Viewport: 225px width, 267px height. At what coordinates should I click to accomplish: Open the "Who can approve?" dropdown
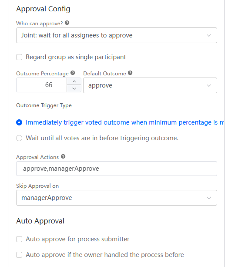click(x=117, y=35)
